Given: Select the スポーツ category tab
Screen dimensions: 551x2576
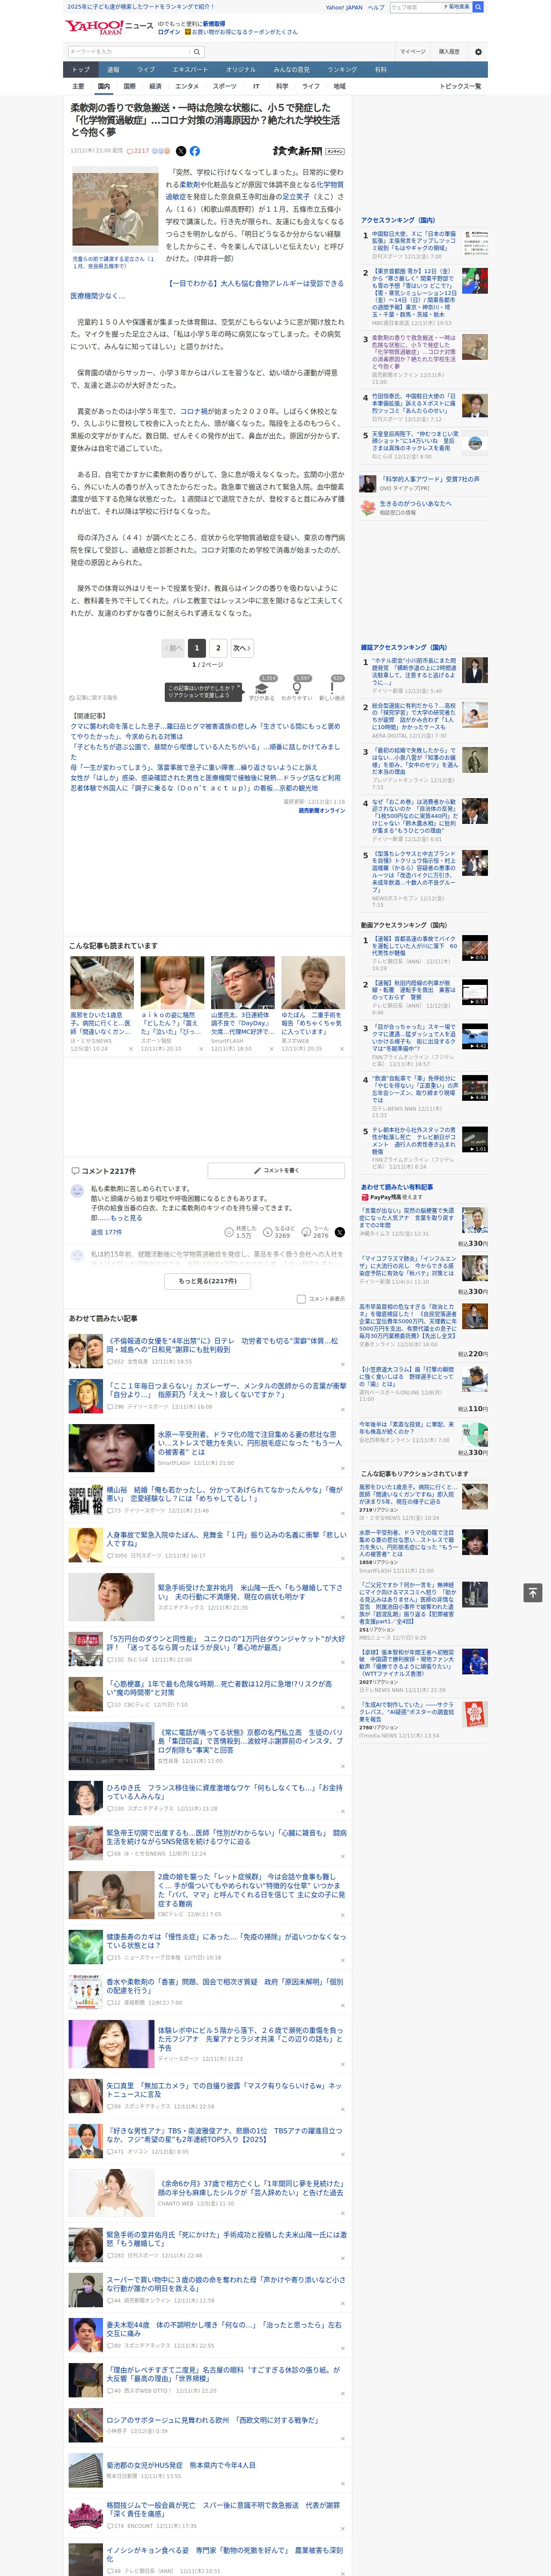Looking at the screenshot, I should [225, 87].
